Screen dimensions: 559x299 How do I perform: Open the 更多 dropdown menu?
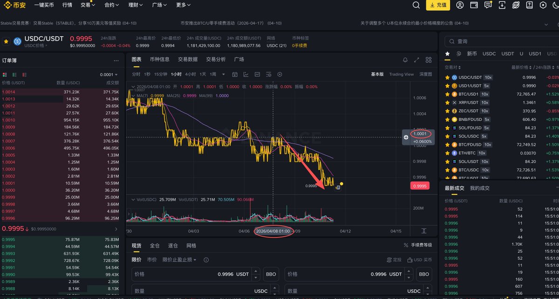[x=184, y=5]
